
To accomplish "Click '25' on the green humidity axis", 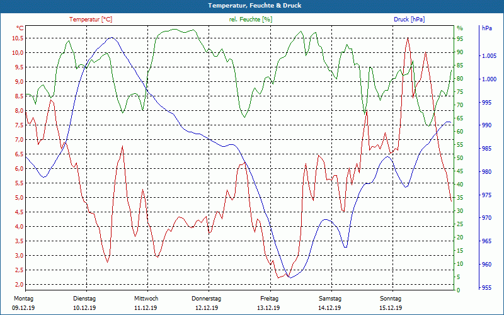I will pyautogui.click(x=460, y=224).
